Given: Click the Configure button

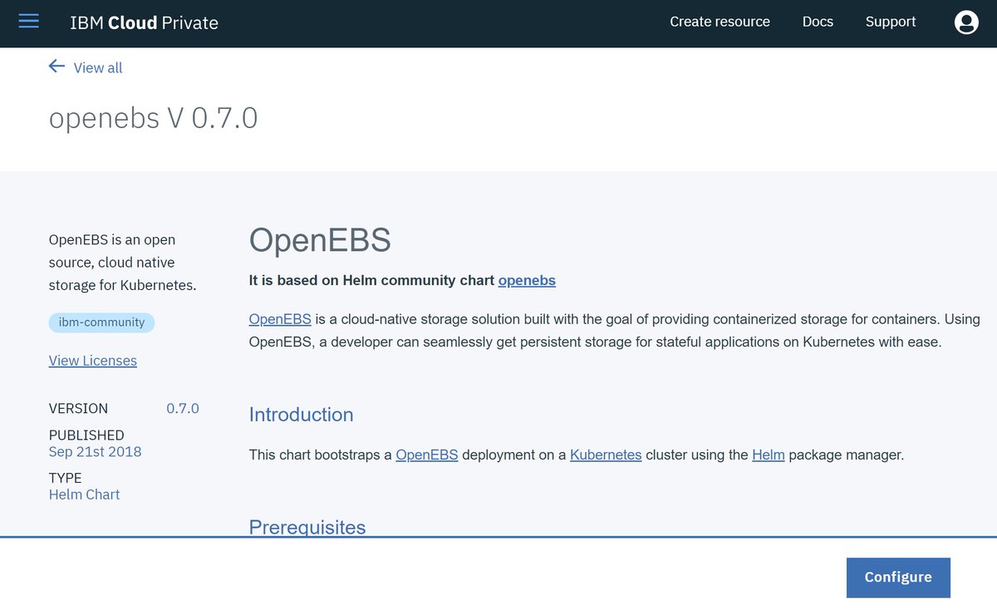Looking at the screenshot, I should 898,578.
